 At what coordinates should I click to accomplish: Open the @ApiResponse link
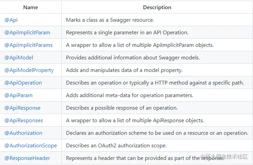click(23, 108)
